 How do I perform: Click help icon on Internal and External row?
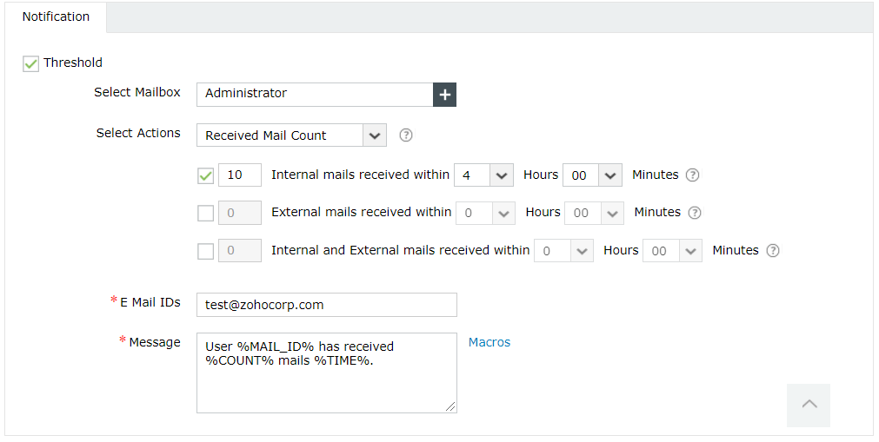[772, 251]
